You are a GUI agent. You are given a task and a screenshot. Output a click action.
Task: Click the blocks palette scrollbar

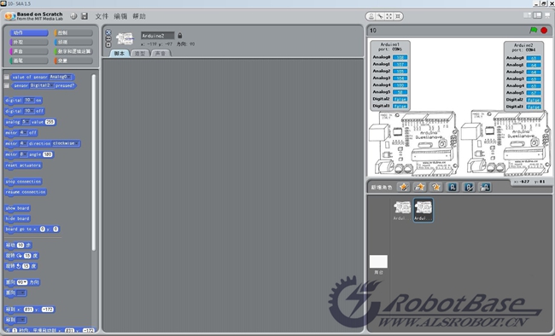[x=93, y=162]
